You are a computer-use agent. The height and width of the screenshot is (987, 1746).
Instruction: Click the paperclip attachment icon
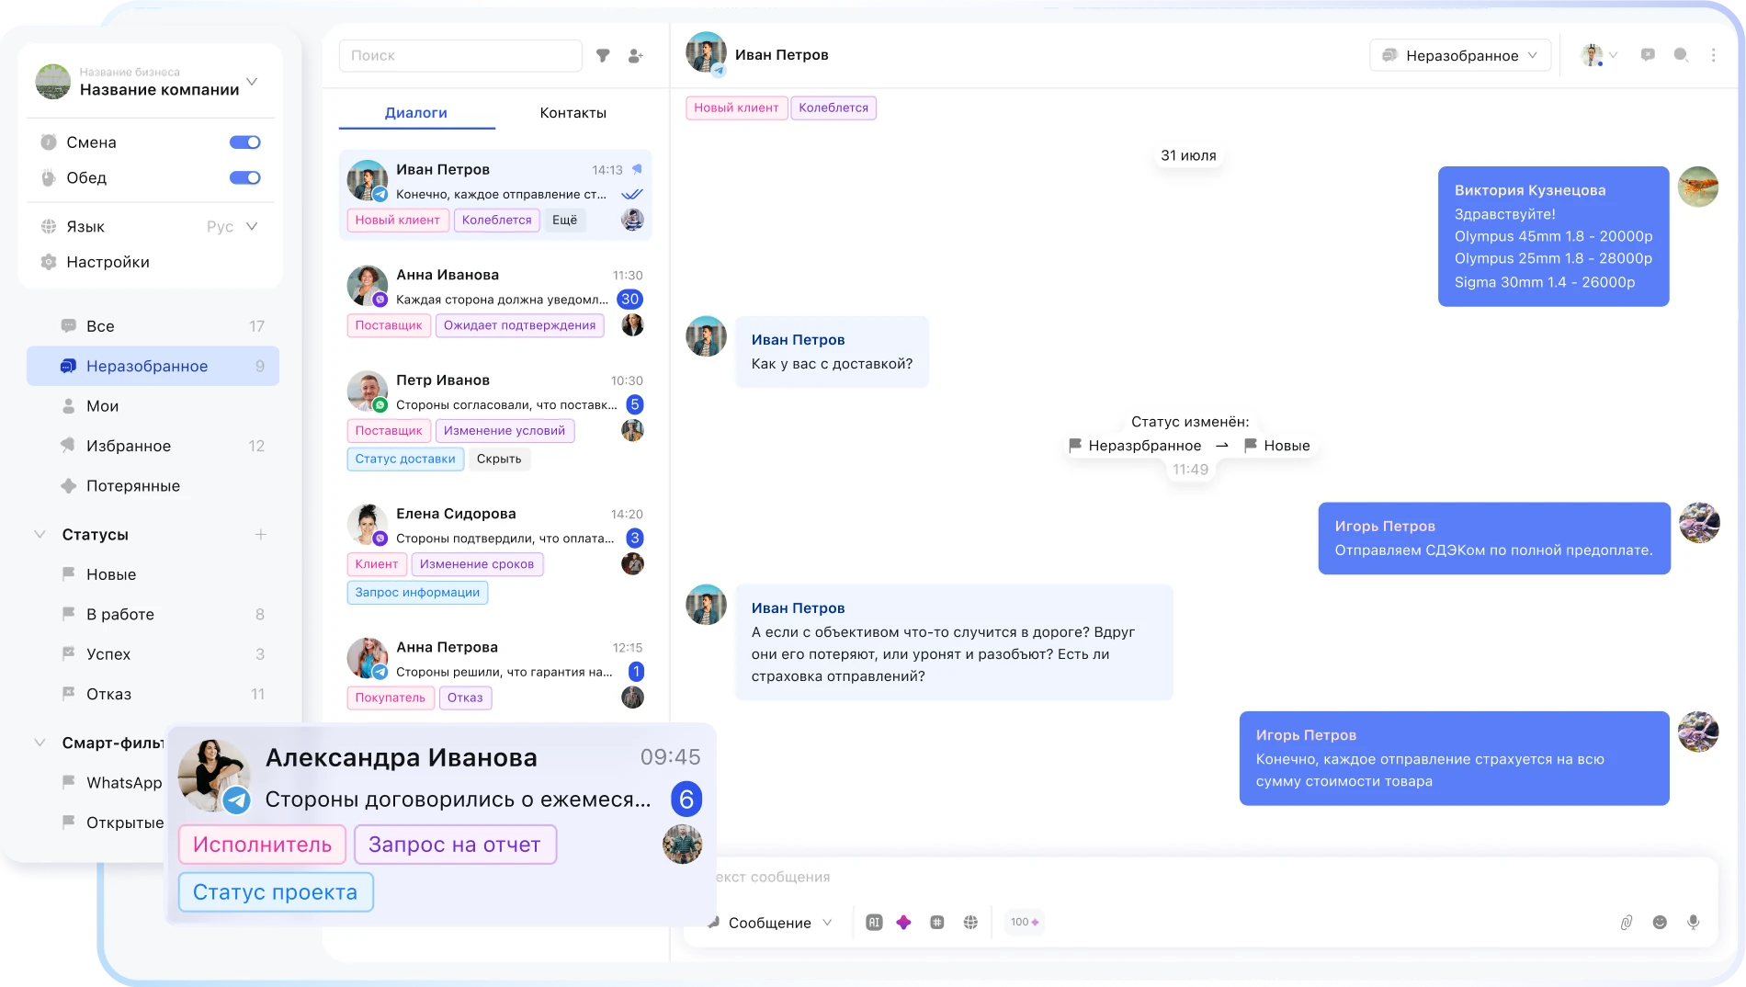tap(1626, 922)
